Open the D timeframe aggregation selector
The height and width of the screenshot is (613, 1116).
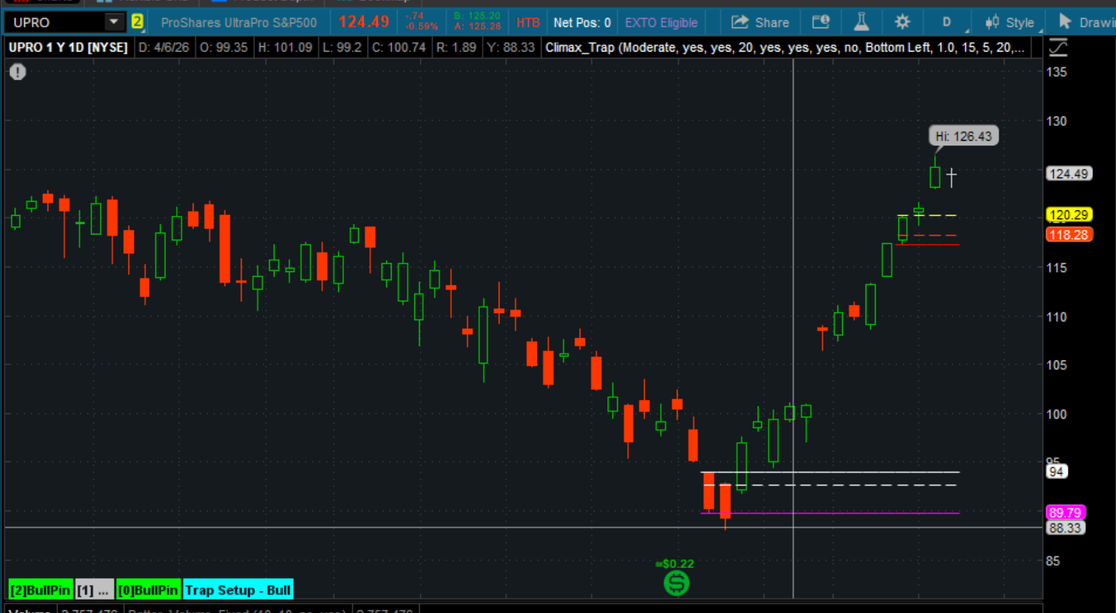coord(947,23)
